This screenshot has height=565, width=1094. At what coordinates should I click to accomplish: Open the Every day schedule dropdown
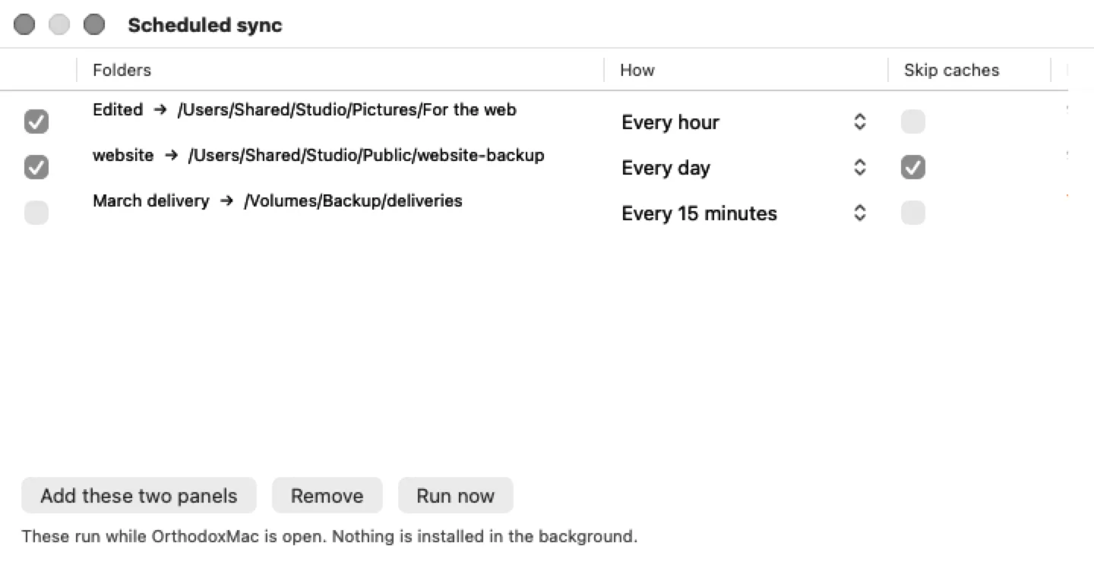[745, 168]
